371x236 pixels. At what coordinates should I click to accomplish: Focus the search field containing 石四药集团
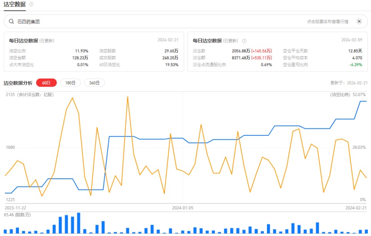click(186, 21)
